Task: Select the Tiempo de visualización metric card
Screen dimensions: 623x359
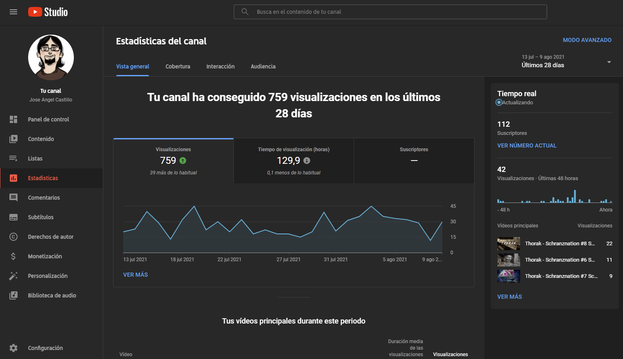Action: pos(293,161)
